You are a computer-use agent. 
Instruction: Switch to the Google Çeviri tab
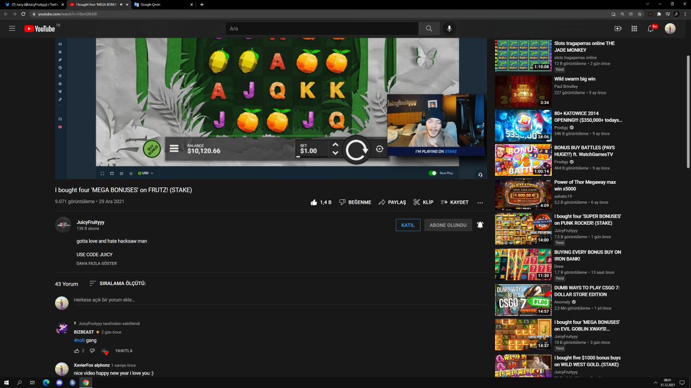(162, 5)
